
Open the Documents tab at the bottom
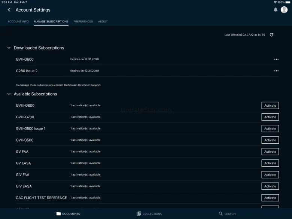(68, 214)
